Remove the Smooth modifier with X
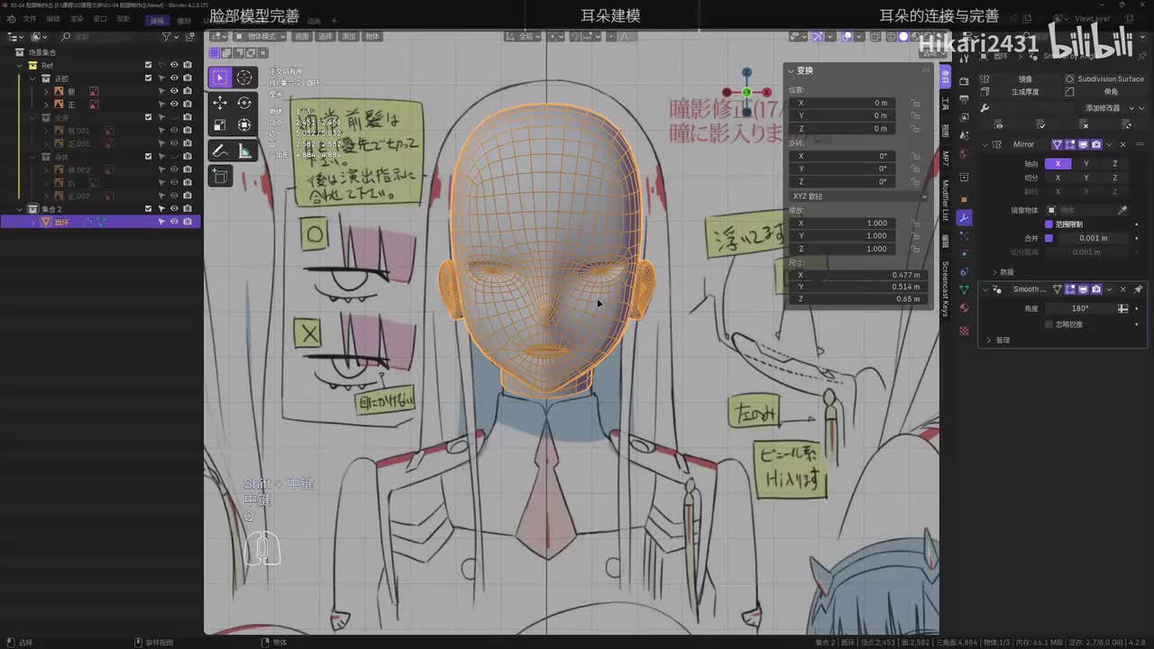This screenshot has width=1154, height=649. pos(1122,289)
